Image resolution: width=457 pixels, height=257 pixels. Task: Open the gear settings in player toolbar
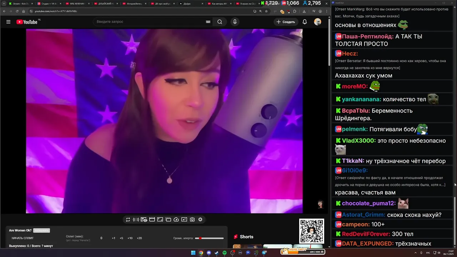tap(200, 220)
